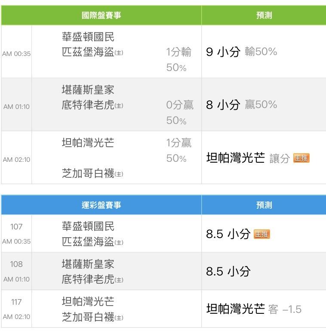Click the 主推 badge beside 坦帕灣光芒 讓分
The image size is (326, 331).
pos(301,158)
